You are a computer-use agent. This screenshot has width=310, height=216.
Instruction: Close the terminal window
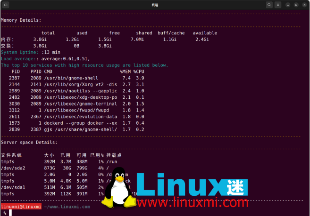click(304, 5)
